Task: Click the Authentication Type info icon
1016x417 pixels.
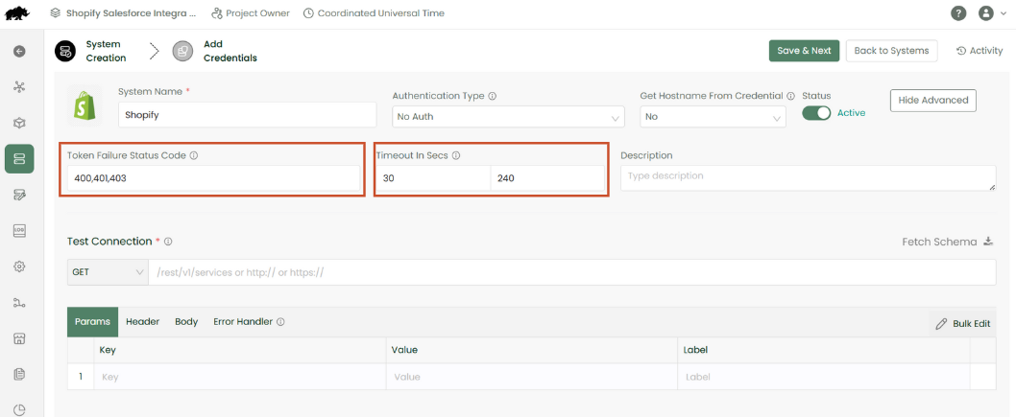Action: point(493,96)
